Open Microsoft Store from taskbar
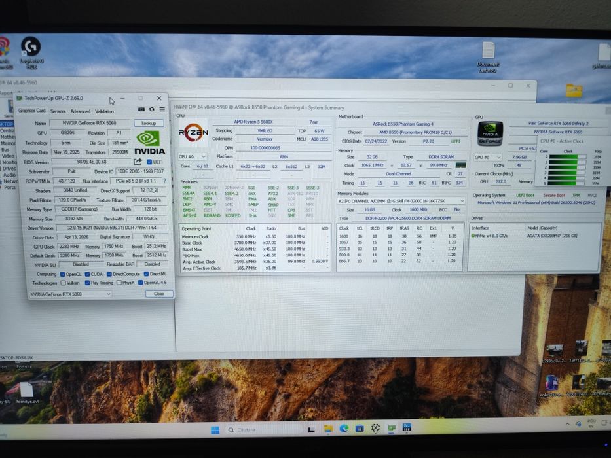This screenshot has width=611, height=458. pos(360,429)
